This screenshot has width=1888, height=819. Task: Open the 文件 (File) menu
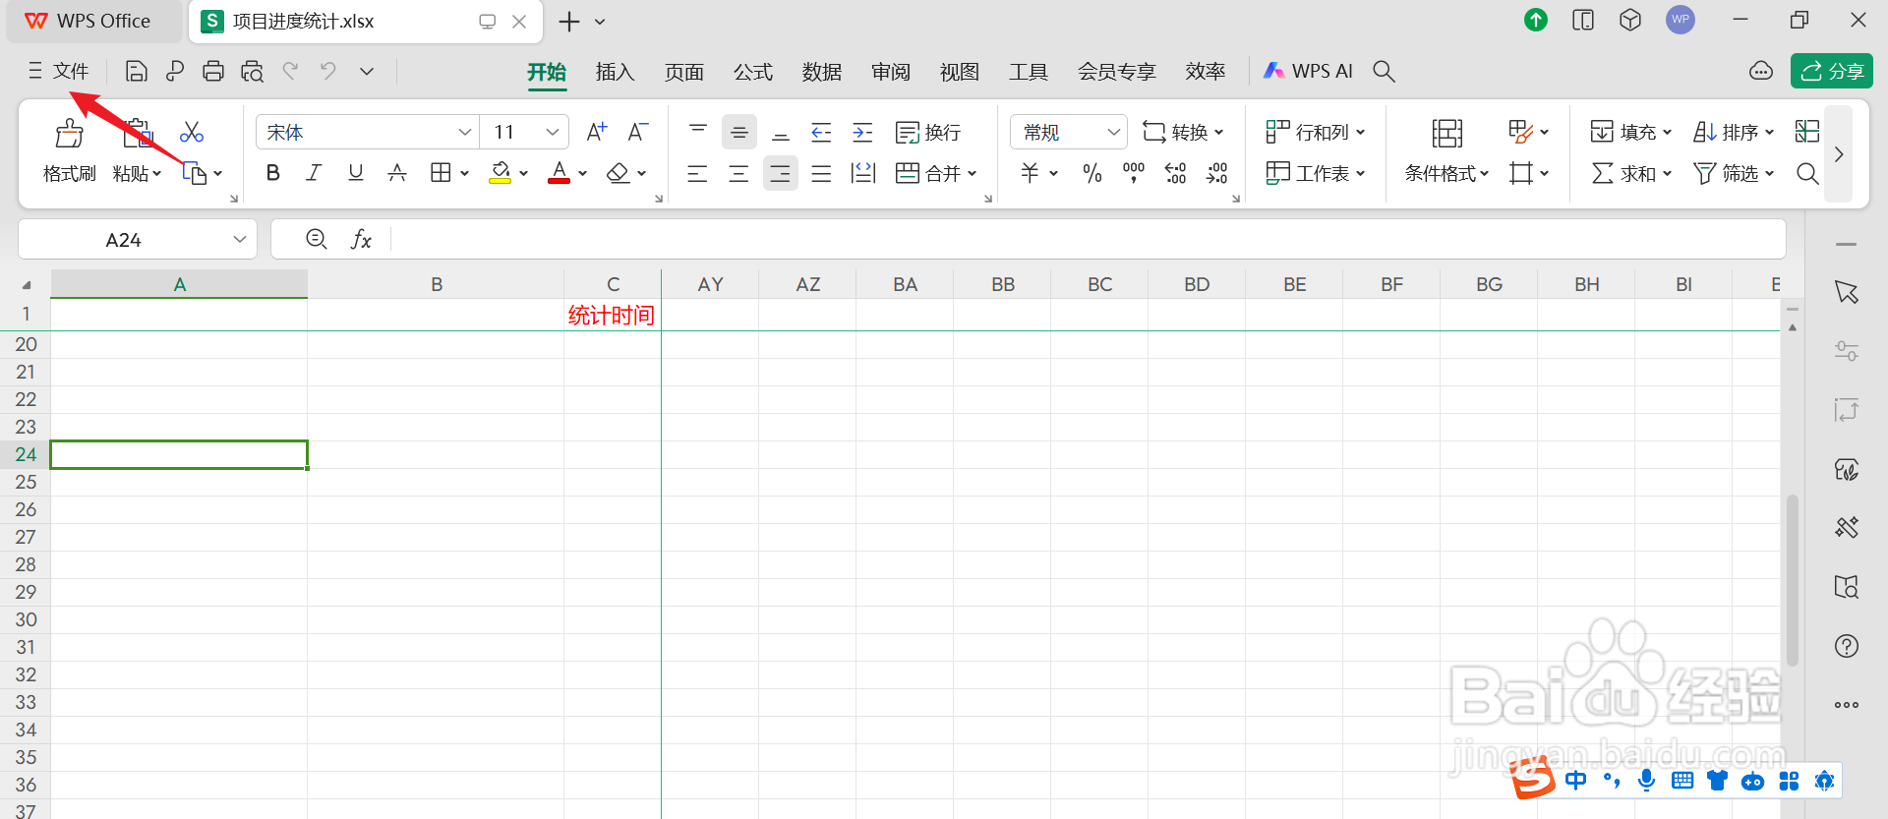coord(59,71)
